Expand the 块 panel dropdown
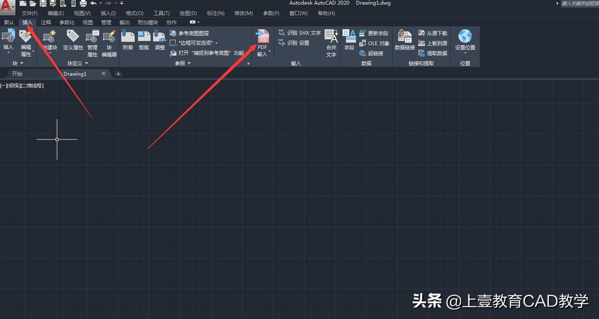599x319 pixels. pos(21,63)
